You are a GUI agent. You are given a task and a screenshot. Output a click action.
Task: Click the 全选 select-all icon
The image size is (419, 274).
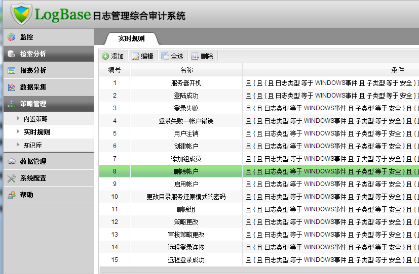pyautogui.click(x=165, y=56)
